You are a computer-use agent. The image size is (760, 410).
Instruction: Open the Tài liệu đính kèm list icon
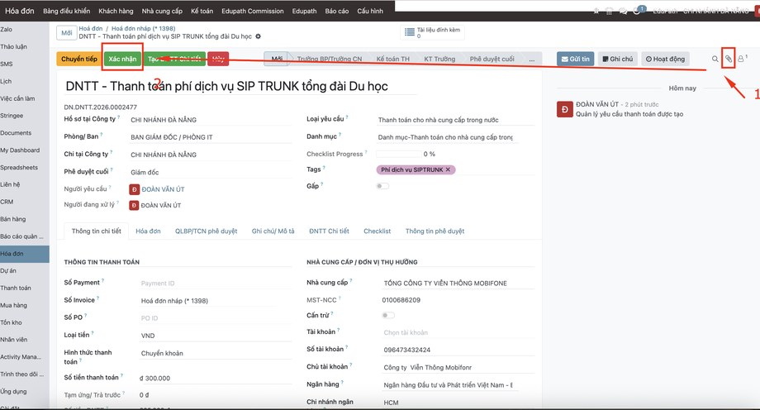pos(410,32)
